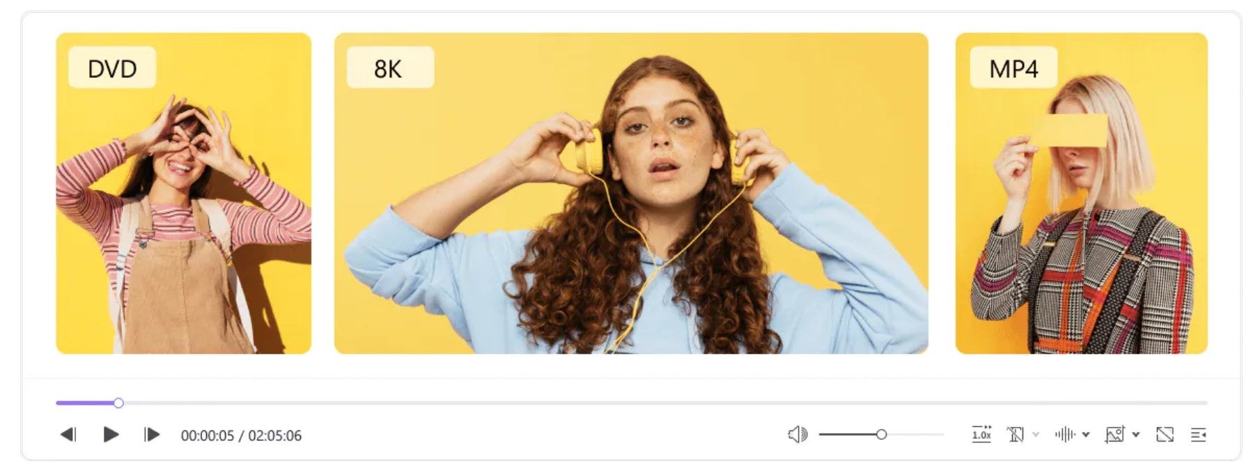This screenshot has height=473, width=1260.
Task: Click the play button
Action: [111, 435]
